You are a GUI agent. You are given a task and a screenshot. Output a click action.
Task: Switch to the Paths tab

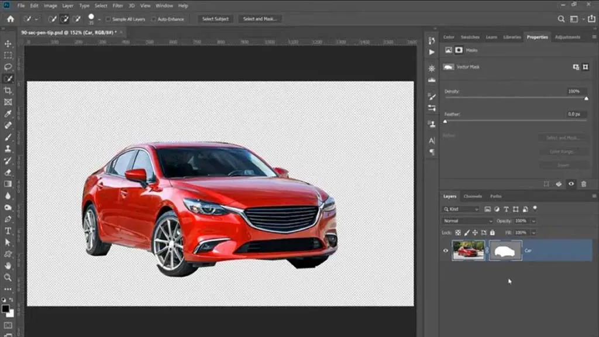tap(496, 197)
